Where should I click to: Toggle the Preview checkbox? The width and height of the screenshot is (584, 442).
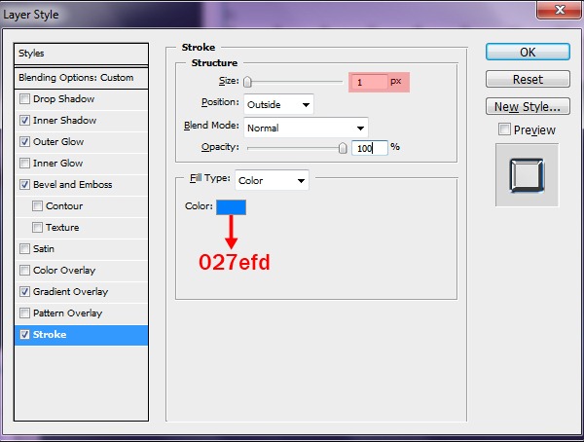[x=504, y=129]
